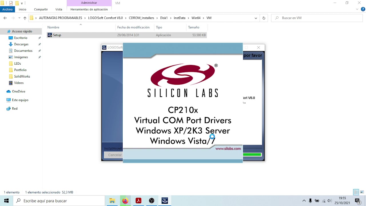This screenshot has width=366, height=206.
Task: Click CDROM_Installers breadcrumb segment
Action: point(141,18)
